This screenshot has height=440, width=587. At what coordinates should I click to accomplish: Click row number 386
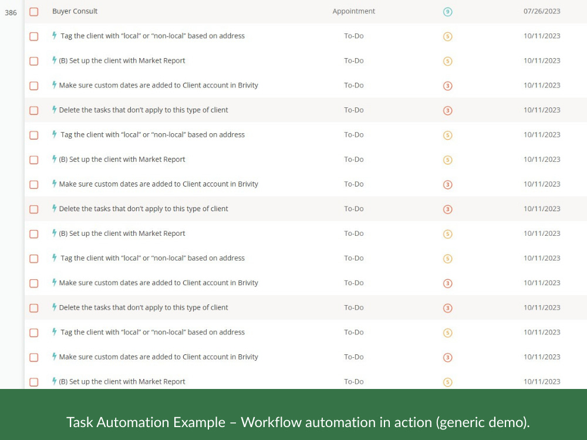(11, 13)
